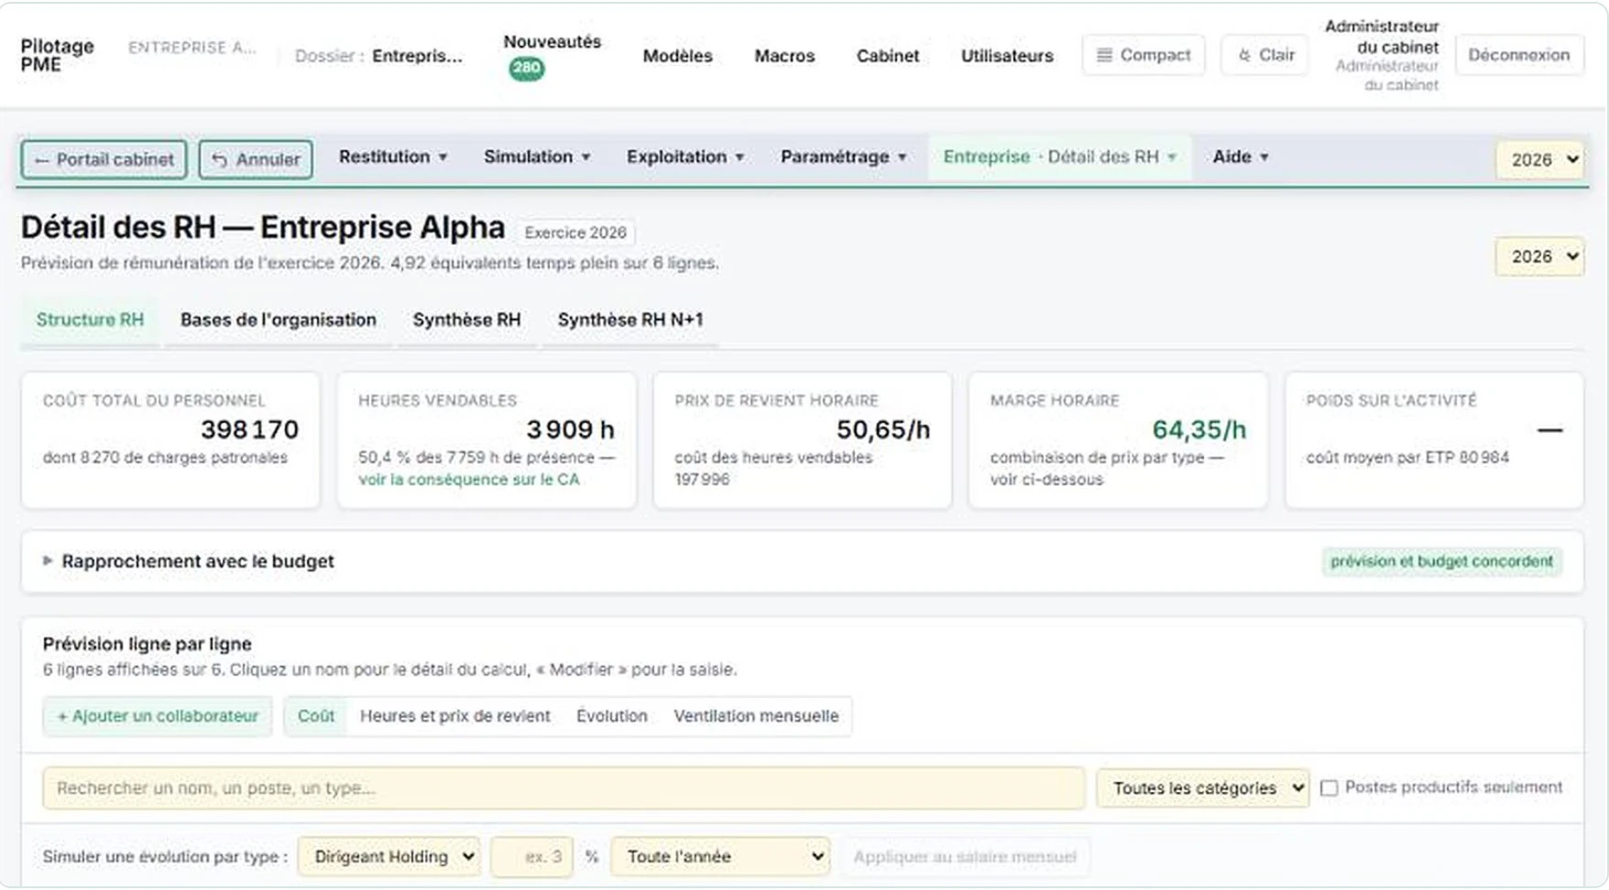Click the Nouveautés 280 badge
Image resolution: width=1609 pixels, height=890 pixels.
coord(526,68)
